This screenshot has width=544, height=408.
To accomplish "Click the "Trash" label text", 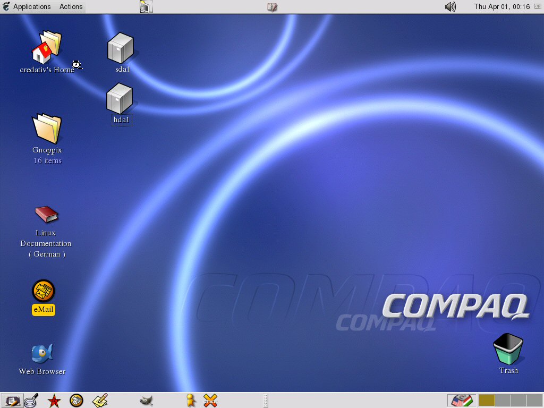I will pos(508,370).
